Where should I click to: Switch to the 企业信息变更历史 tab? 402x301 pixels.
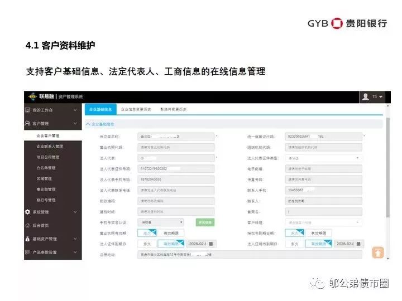pyautogui.click(x=136, y=109)
